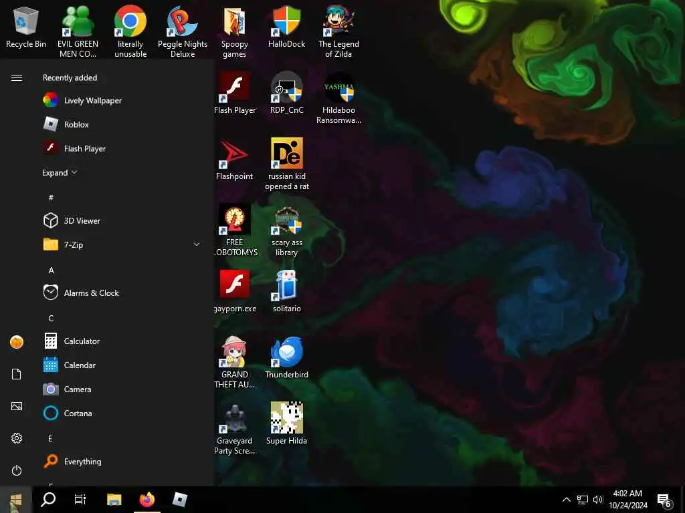Launch Thunderbird from the desktop
The image size is (685, 513).
[286, 358]
